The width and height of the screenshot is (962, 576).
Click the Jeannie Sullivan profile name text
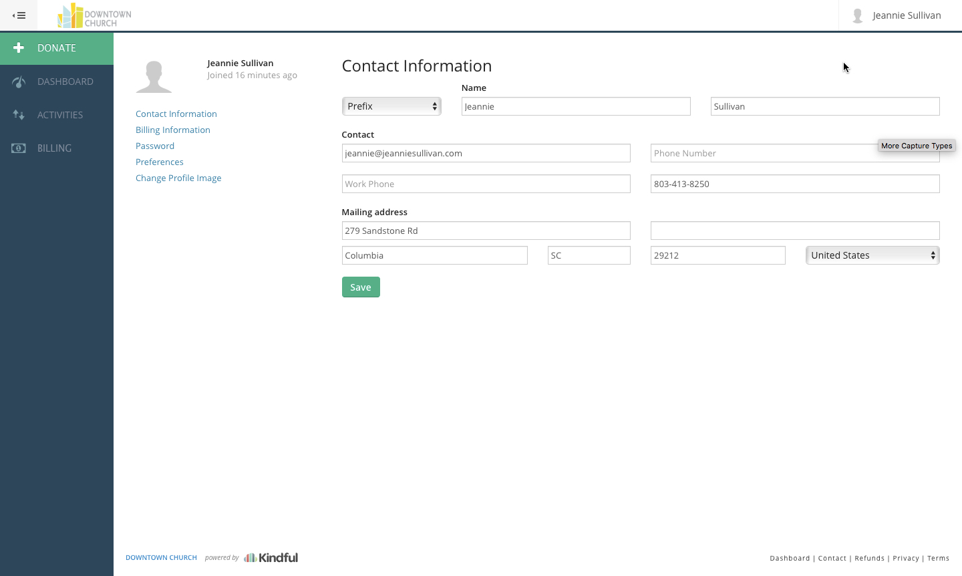click(x=240, y=63)
